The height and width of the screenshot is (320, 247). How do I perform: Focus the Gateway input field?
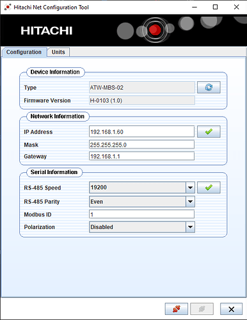pyautogui.click(x=141, y=156)
